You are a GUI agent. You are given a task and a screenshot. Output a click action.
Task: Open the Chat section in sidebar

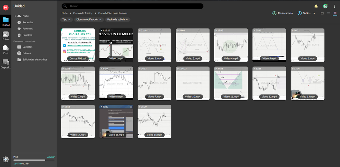[5, 50]
